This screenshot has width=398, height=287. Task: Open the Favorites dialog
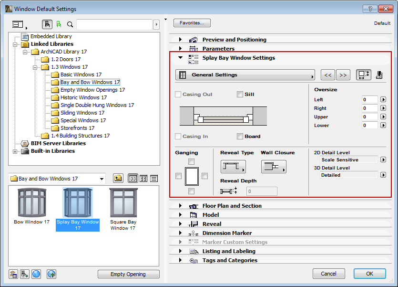click(192, 22)
